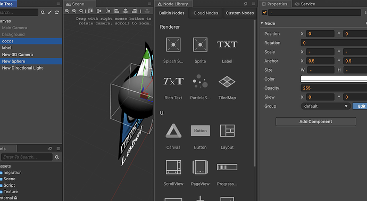This screenshot has height=201, width=367.
Task: Open the Node Library panel menu icon
Action: tap(254, 4)
